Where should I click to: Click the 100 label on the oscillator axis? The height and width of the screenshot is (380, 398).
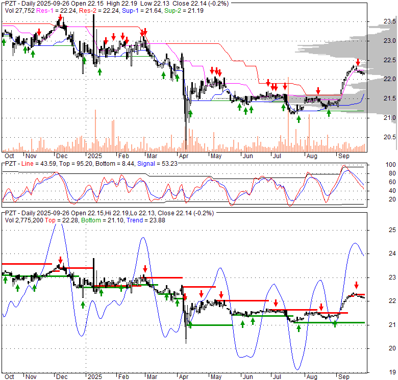click(391, 165)
